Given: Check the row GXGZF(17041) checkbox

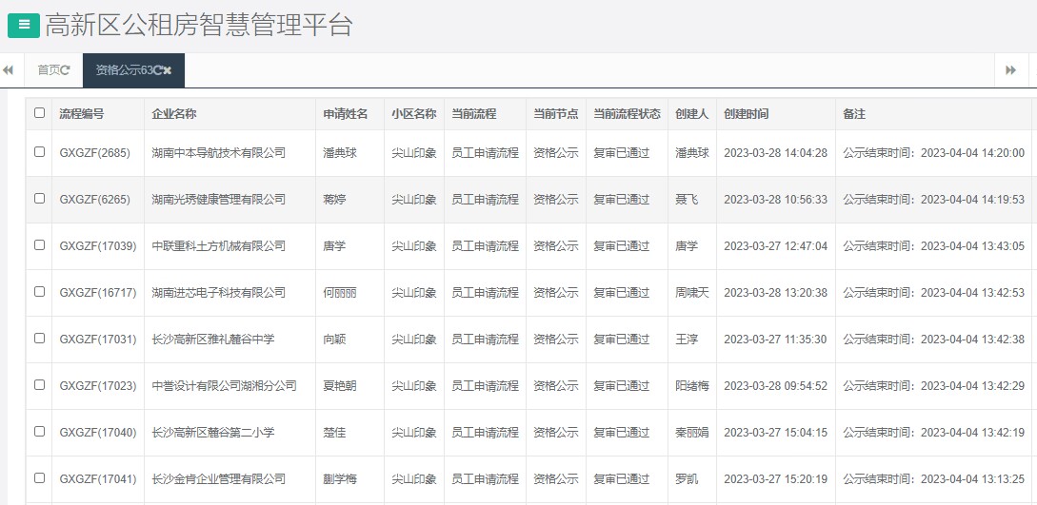Looking at the screenshot, I should click(x=40, y=478).
